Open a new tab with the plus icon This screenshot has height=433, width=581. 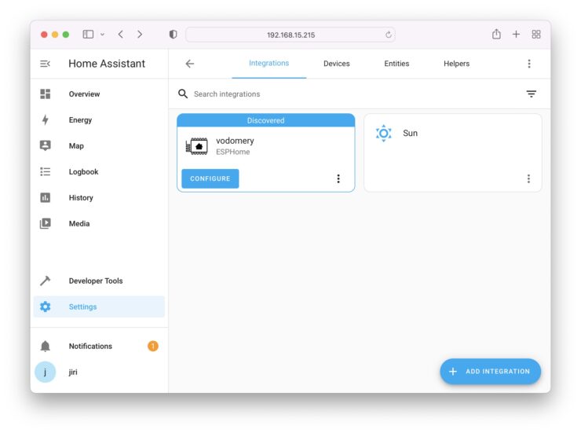(516, 35)
